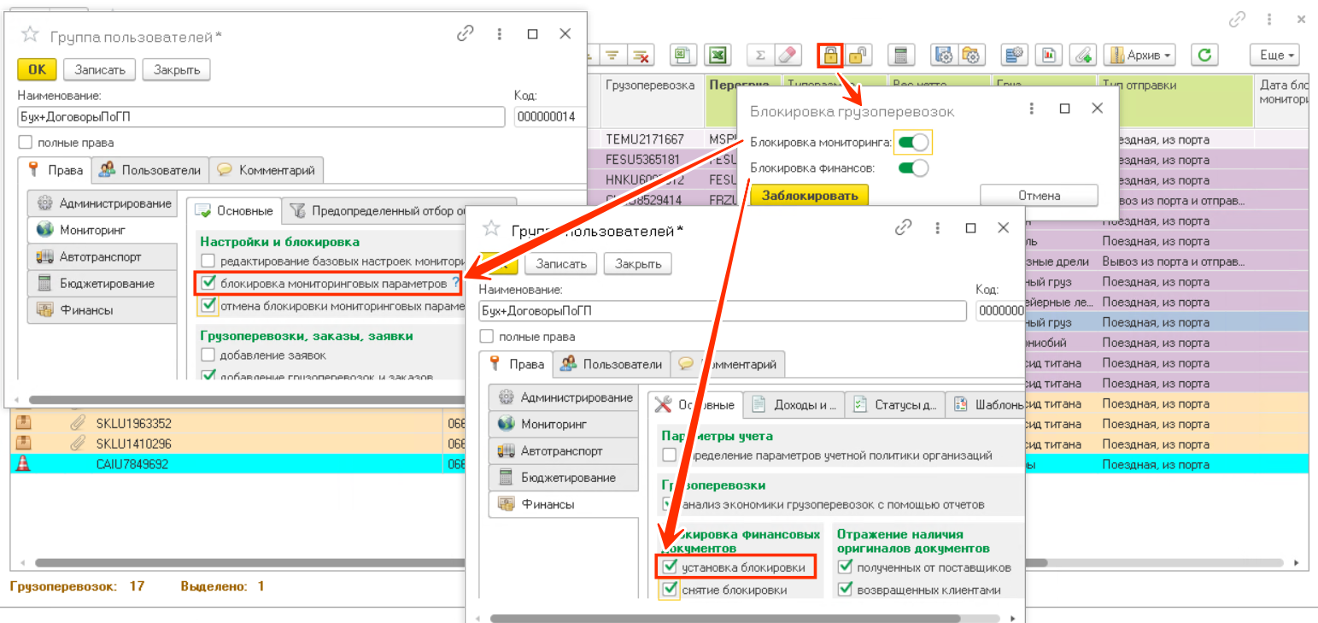Viewport: 1318px width, 623px height.
Task: Click paperclip icon in SKLU1963352 row
Action: click(x=79, y=422)
